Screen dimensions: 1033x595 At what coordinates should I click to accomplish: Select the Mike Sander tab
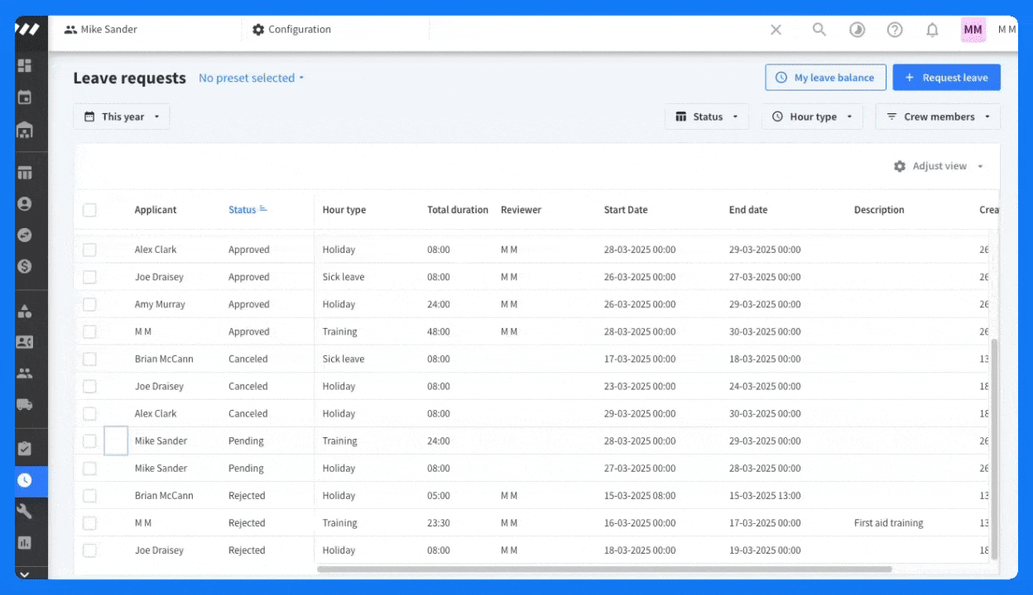(x=101, y=30)
